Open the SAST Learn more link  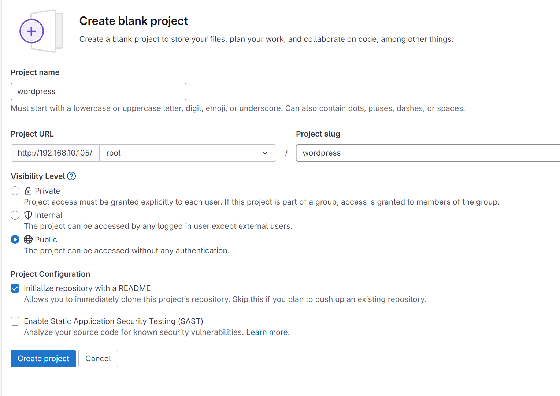267,332
